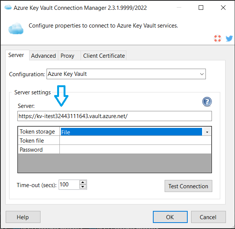
Task: Decrease time-out with the down arrow
Action: (83, 187)
